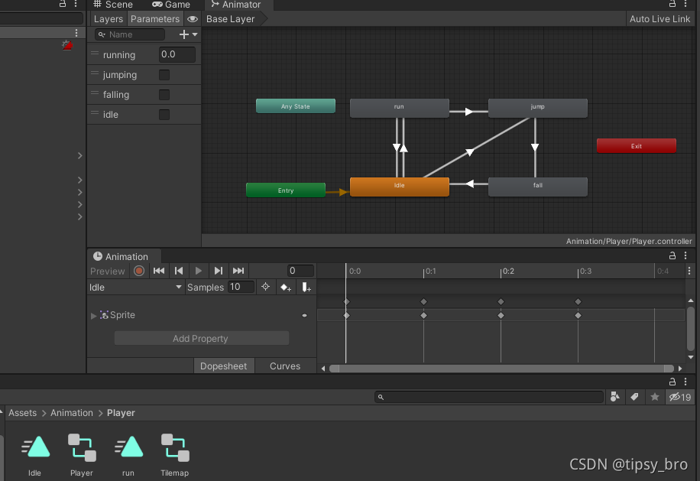Select the run to jump transition arrow

pos(468,111)
